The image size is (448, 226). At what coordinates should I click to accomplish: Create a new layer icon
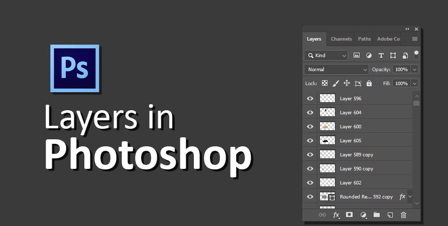pos(390,214)
